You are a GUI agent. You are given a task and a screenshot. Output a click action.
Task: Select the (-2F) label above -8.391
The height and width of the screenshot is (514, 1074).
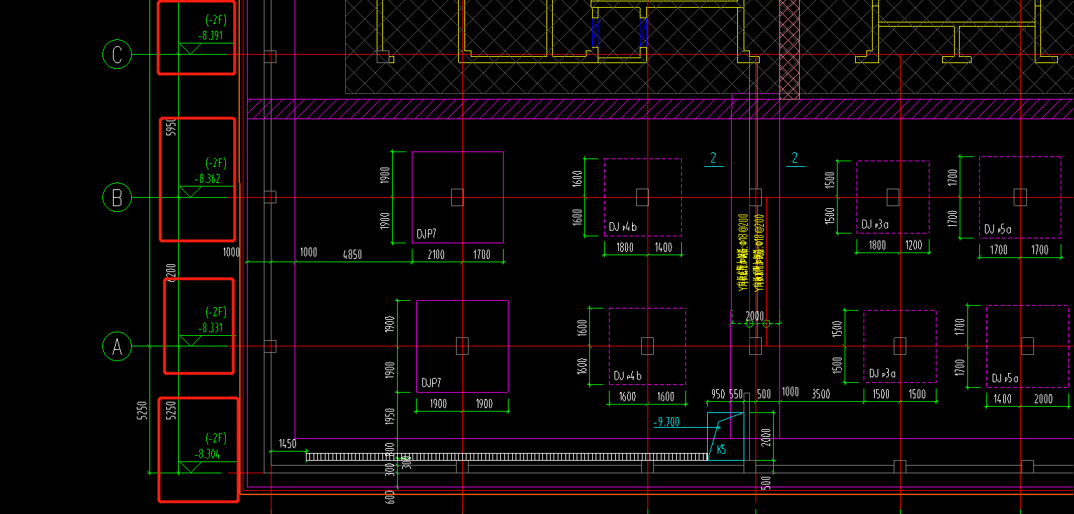click(216, 20)
